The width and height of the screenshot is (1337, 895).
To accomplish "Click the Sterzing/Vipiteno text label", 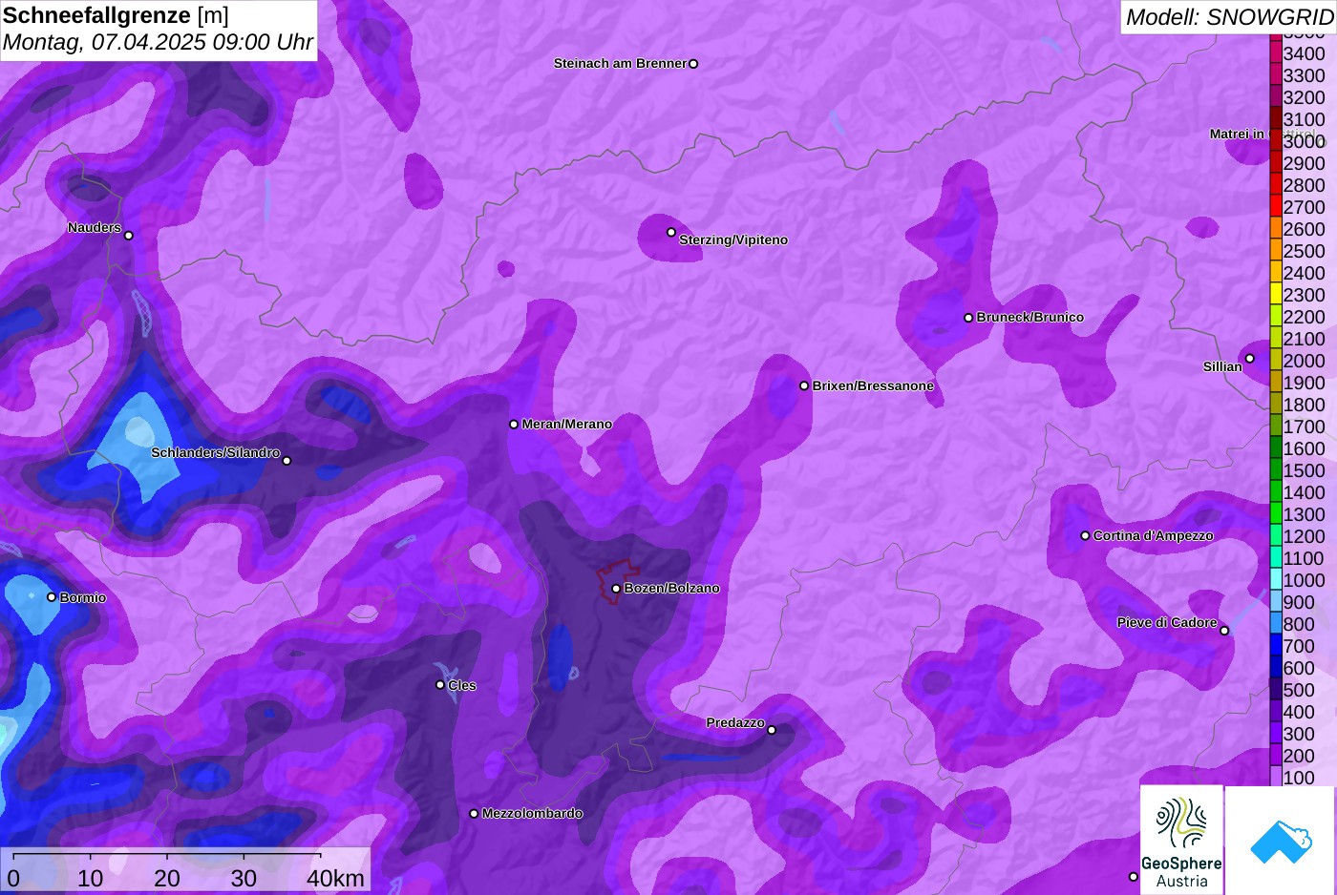I will [x=733, y=240].
